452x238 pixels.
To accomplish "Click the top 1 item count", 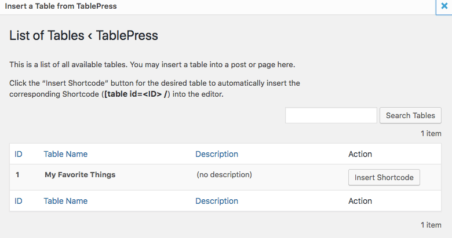I will [x=431, y=133].
